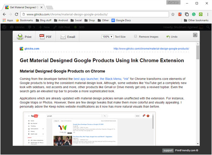The image size is (212, 155).
Task: Click the Undo button
Action: pos(172,37)
